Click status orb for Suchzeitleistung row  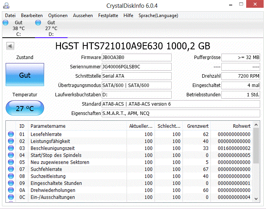[11, 176]
